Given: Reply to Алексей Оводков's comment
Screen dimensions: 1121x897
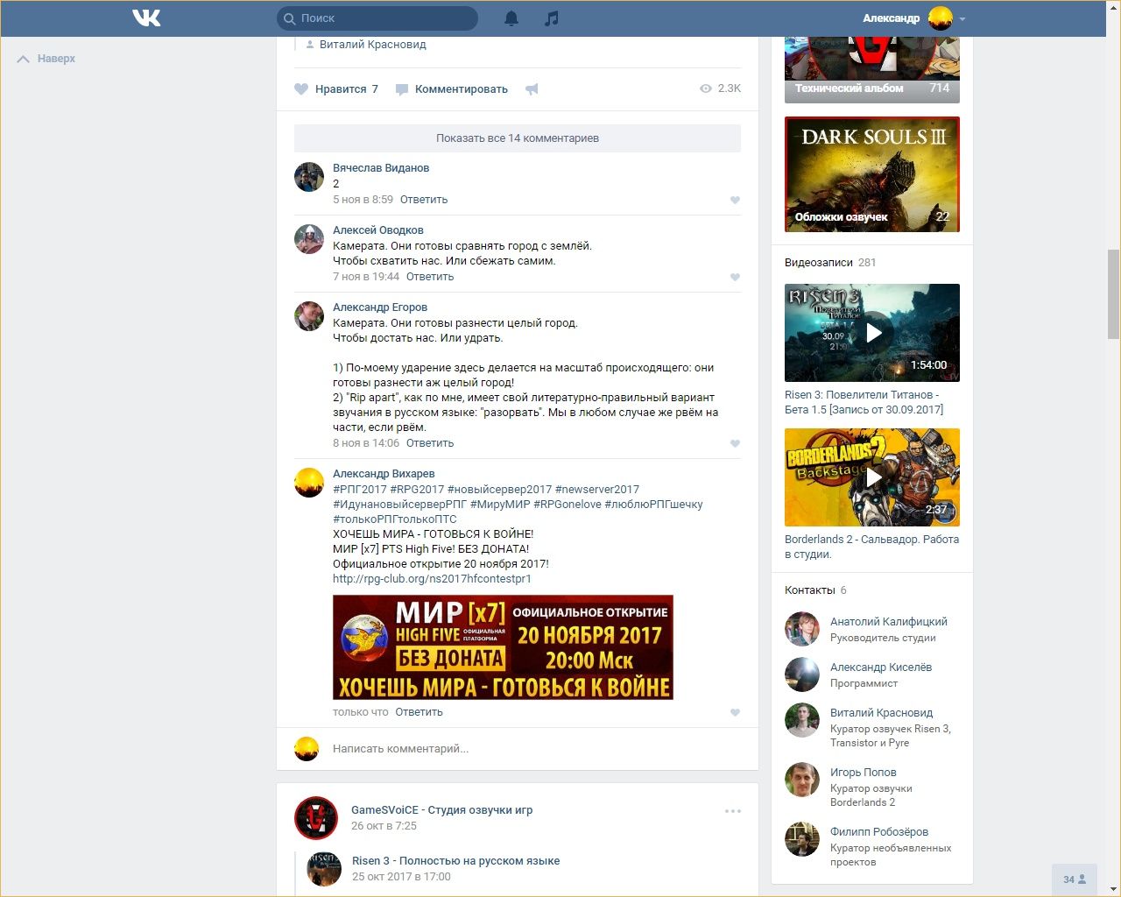Looking at the screenshot, I should tap(430, 277).
